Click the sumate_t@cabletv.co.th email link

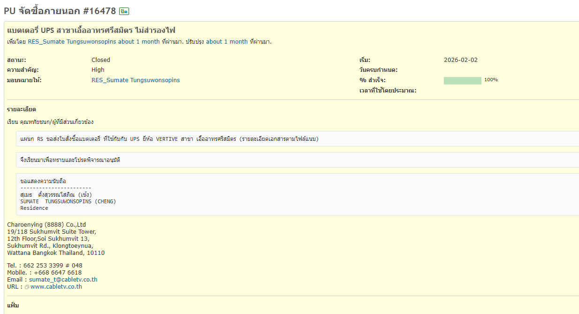coord(63,280)
